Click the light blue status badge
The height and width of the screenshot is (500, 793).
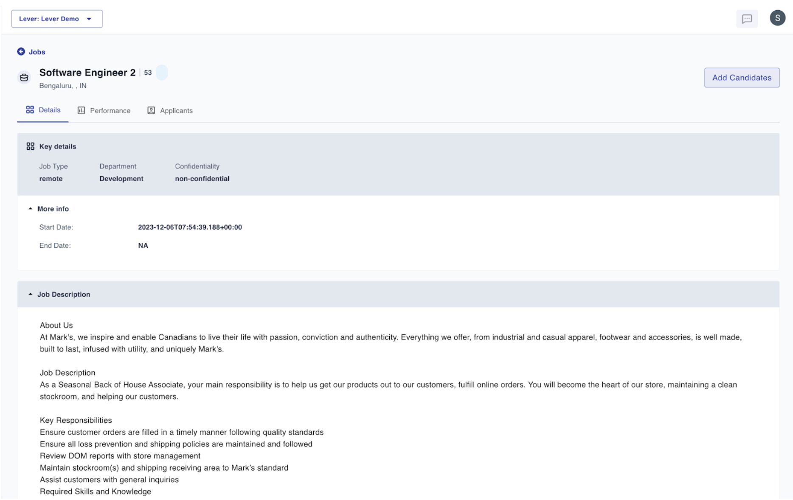[x=162, y=73]
